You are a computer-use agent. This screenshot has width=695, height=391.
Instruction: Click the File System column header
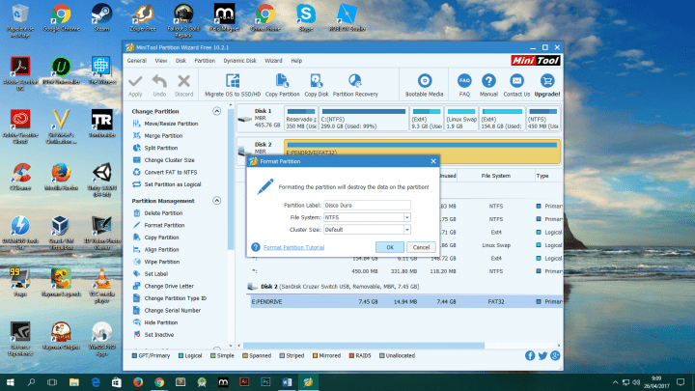[x=495, y=176]
